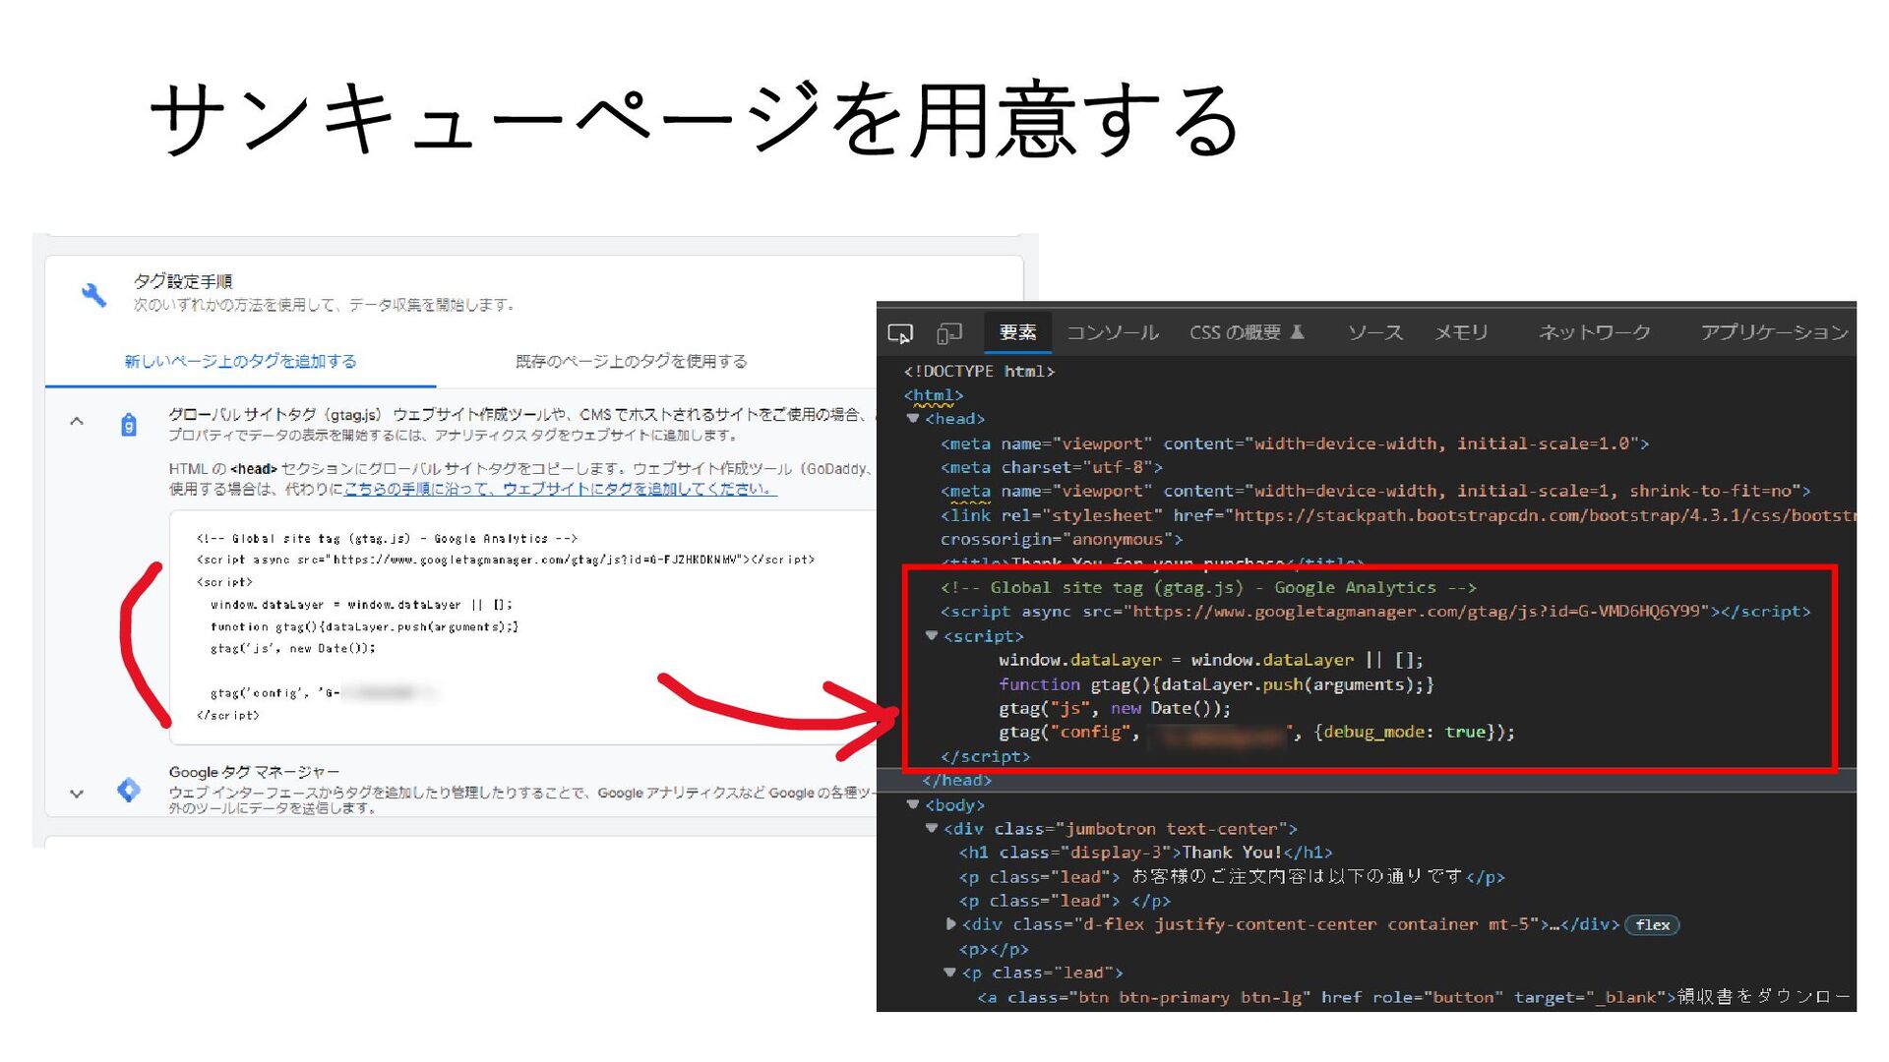This screenshot has height=1062, width=1889.
Task: Collapse the last p class lead node
Action: click(949, 973)
